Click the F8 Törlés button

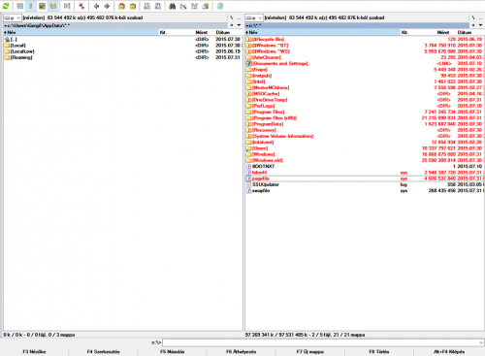379,351
